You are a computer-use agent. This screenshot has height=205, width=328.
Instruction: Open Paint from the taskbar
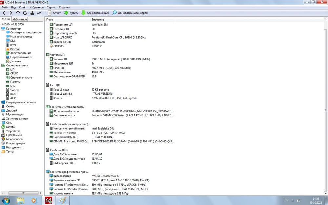coord(63,200)
